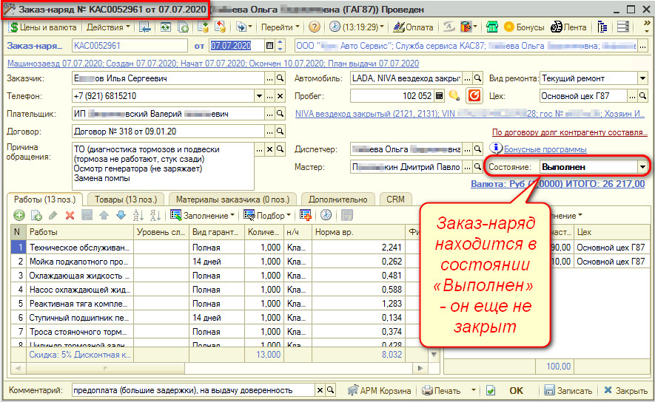This screenshot has width=655, height=402.
Task: Open the Действия dropdown menu
Action: click(108, 27)
